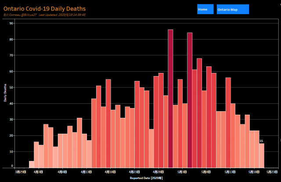The width and height of the screenshot is (281, 182).
Task: Click the 13 deaths pale bar
Action: (56, 157)
